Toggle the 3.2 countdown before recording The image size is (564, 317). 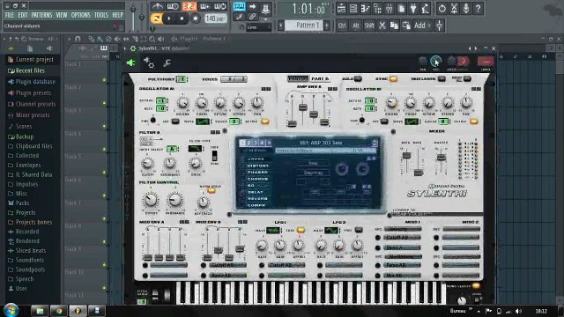tap(189, 6)
